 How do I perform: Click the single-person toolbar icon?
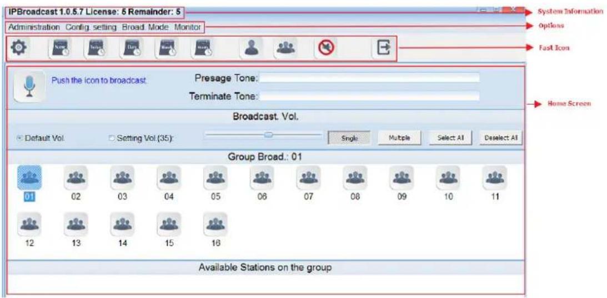(x=251, y=48)
